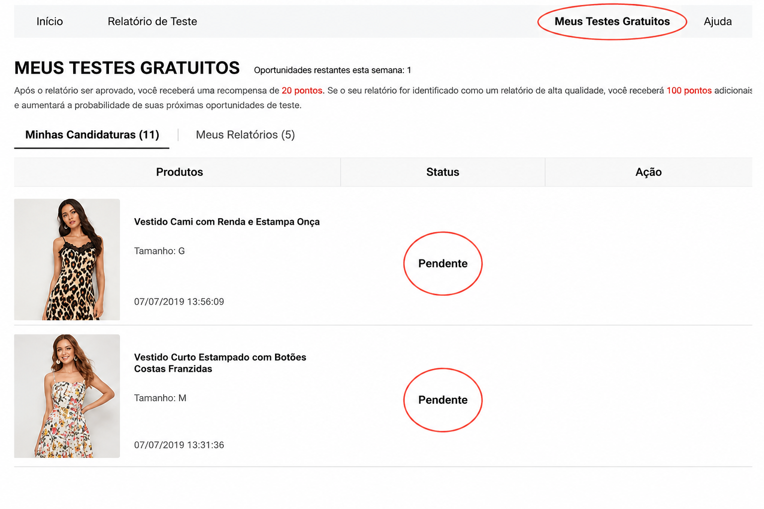764x509 pixels.
Task: Click Pendente status of leopard dress
Action: pos(443,263)
